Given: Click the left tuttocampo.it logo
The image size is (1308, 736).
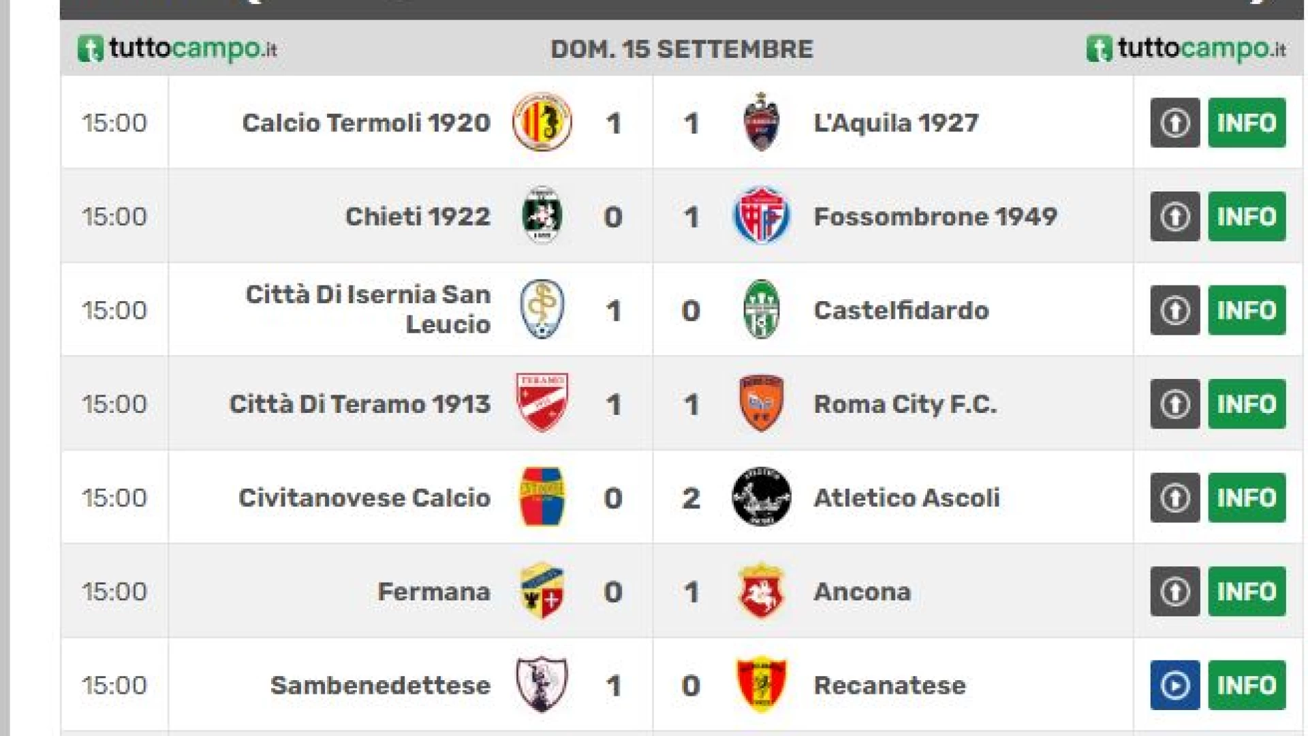Looking at the screenshot, I should (177, 48).
